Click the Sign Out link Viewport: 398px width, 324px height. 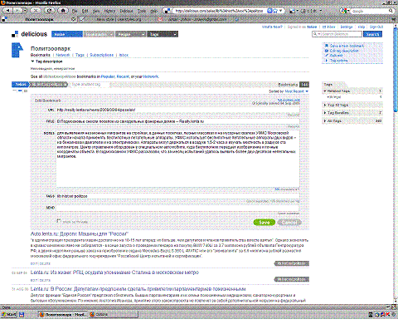coord(376,27)
